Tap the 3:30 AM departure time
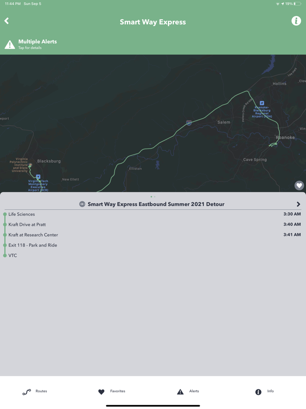The image size is (306, 409). [292, 214]
